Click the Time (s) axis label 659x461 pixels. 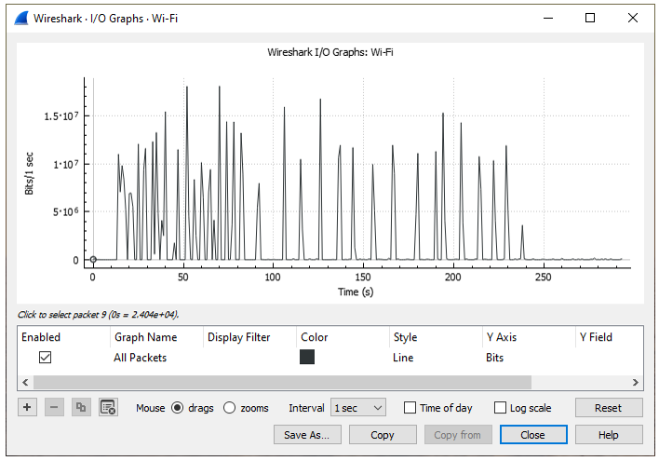click(356, 292)
